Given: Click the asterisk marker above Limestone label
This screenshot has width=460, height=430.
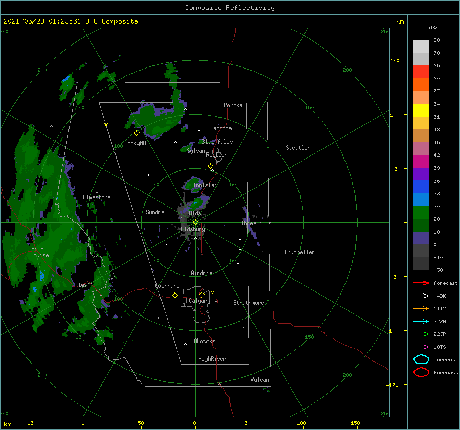Looking at the screenshot, I should coord(97,193).
